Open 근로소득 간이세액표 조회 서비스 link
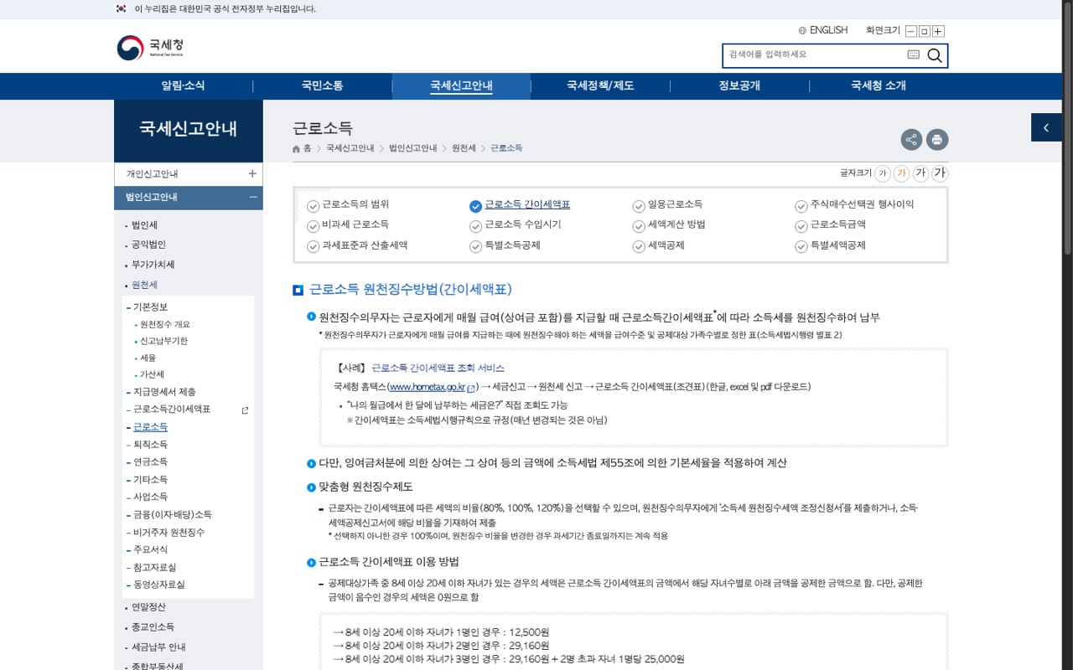The image size is (1073, 670). [x=438, y=368]
